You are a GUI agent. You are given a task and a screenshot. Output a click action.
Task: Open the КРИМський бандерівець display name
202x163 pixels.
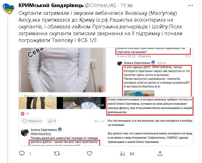[51, 5]
